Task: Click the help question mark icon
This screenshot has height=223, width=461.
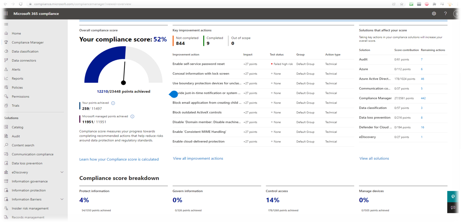Action: [x=445, y=13]
